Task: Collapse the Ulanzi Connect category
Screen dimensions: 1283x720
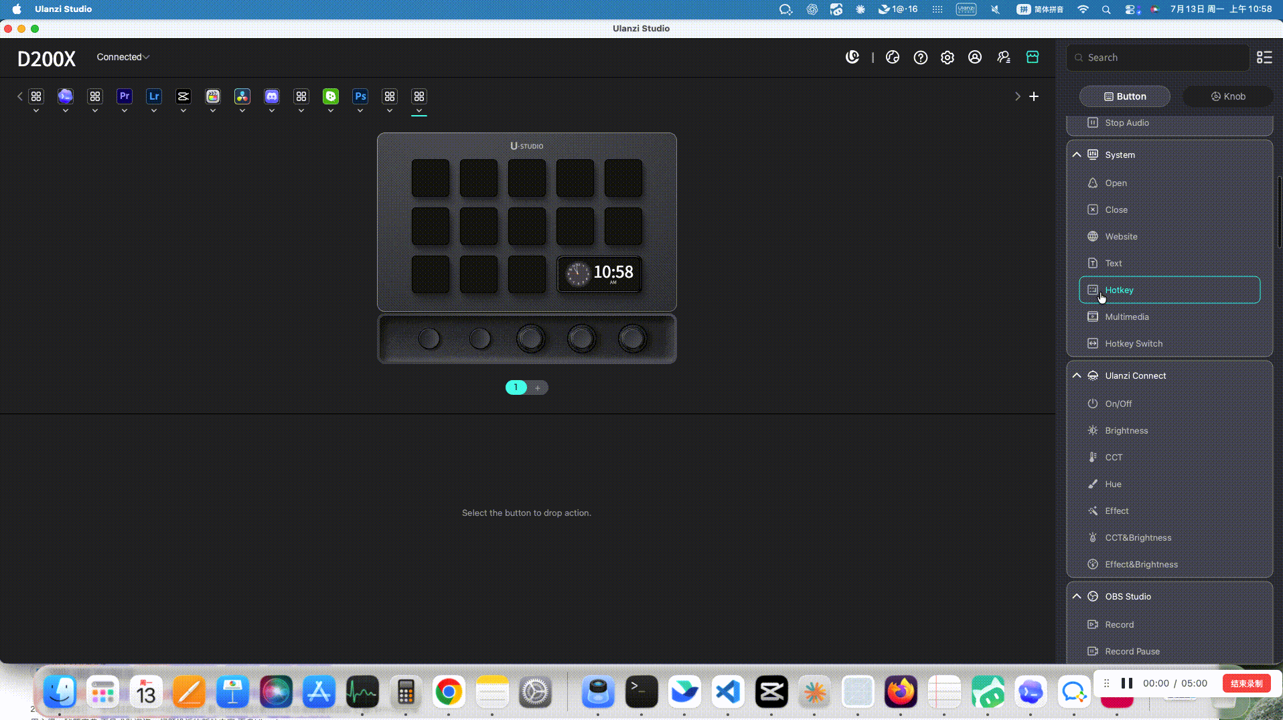Action: coord(1077,375)
